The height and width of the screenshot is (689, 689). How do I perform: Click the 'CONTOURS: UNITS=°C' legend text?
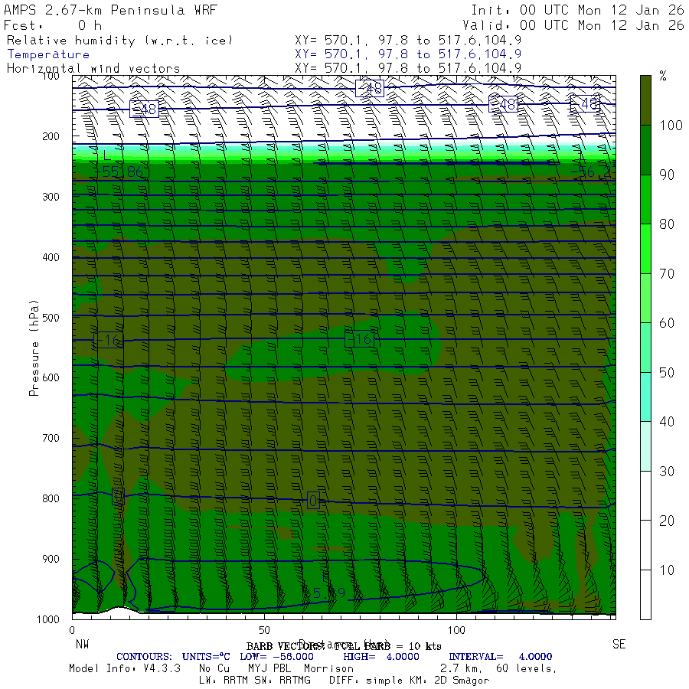tap(173, 657)
